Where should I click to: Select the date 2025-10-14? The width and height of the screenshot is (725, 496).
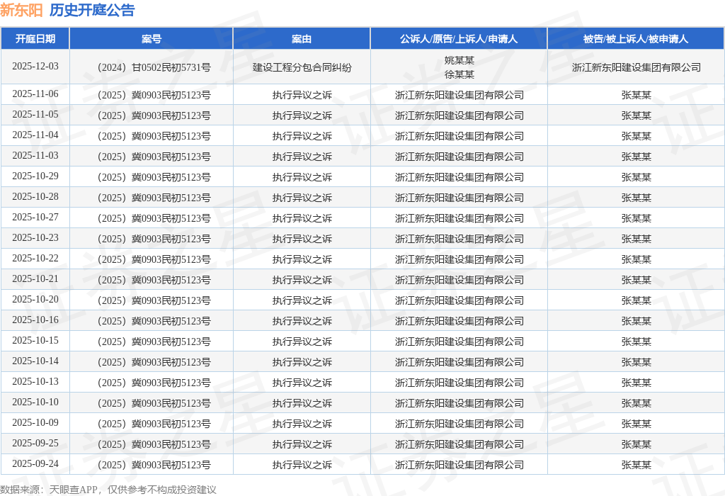(x=35, y=361)
